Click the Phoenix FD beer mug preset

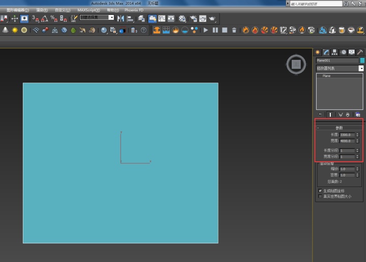click(342, 30)
